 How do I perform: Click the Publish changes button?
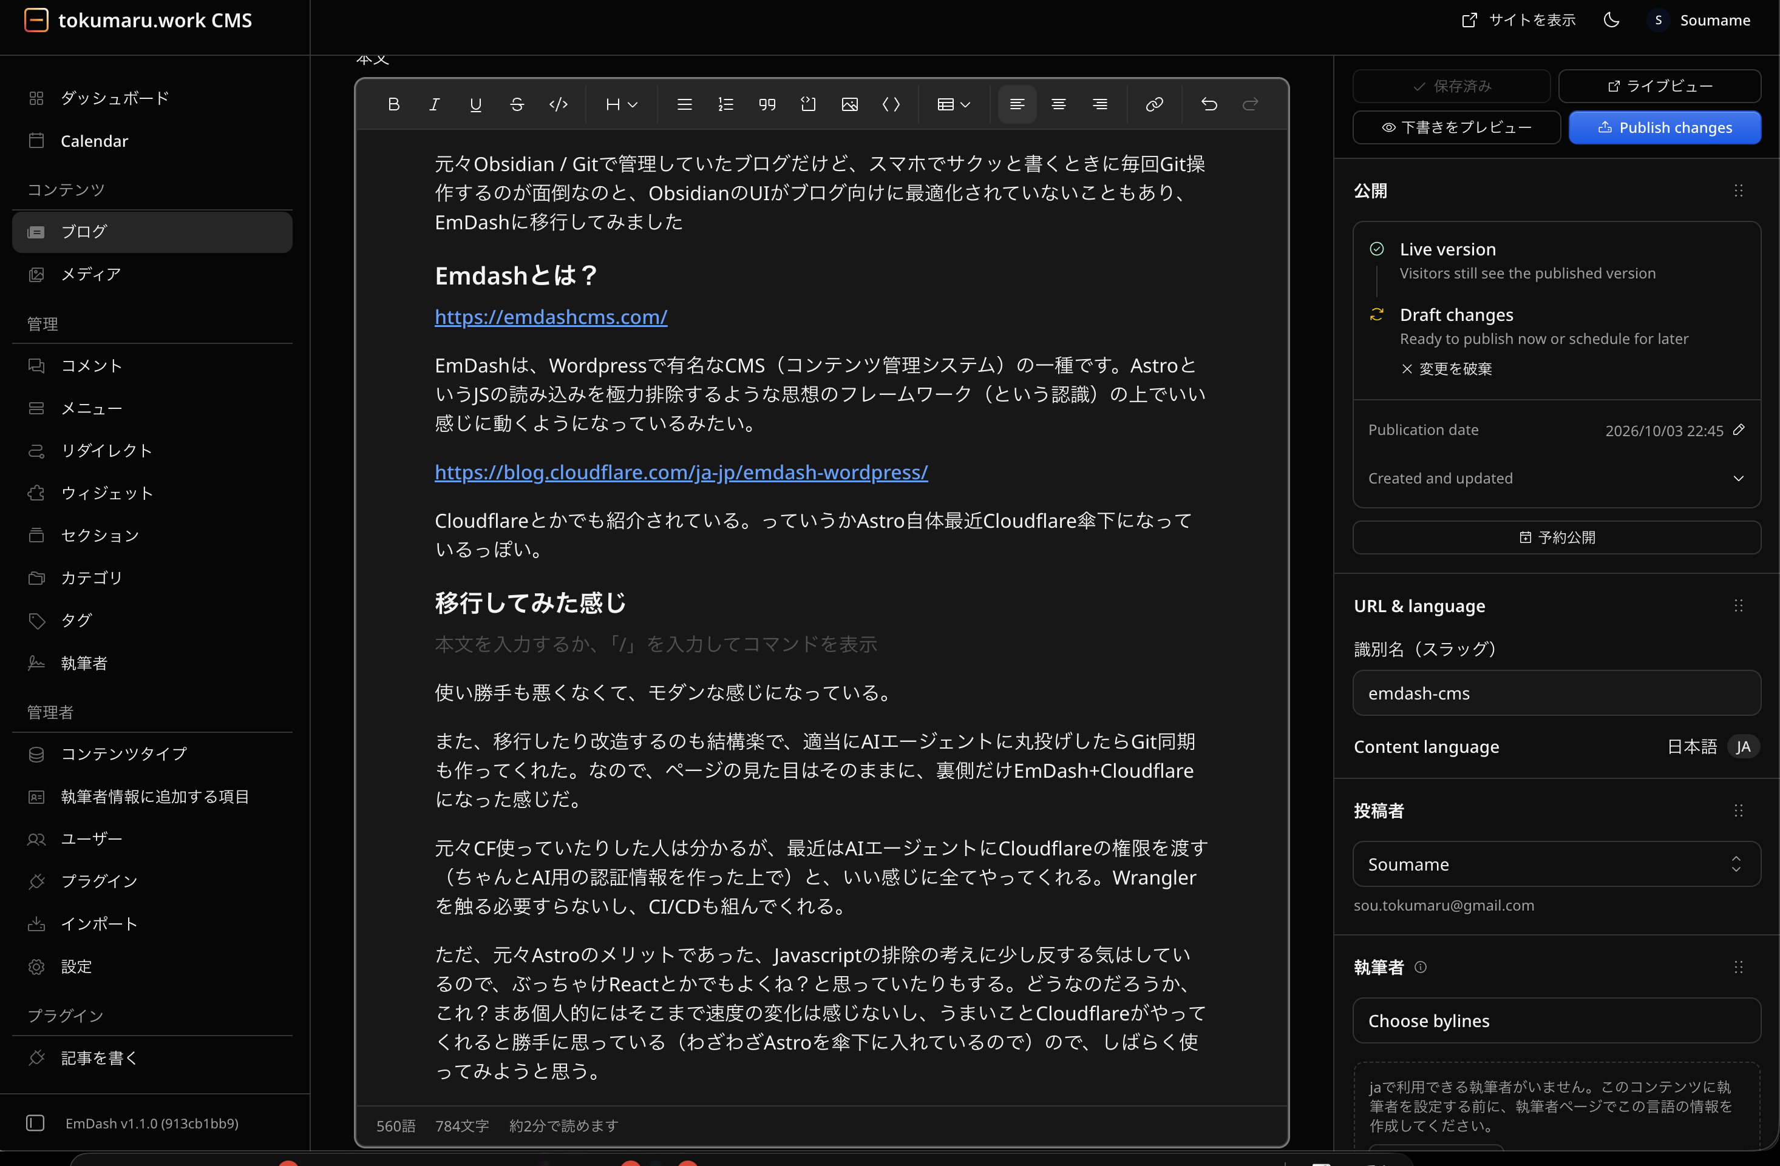(1665, 128)
